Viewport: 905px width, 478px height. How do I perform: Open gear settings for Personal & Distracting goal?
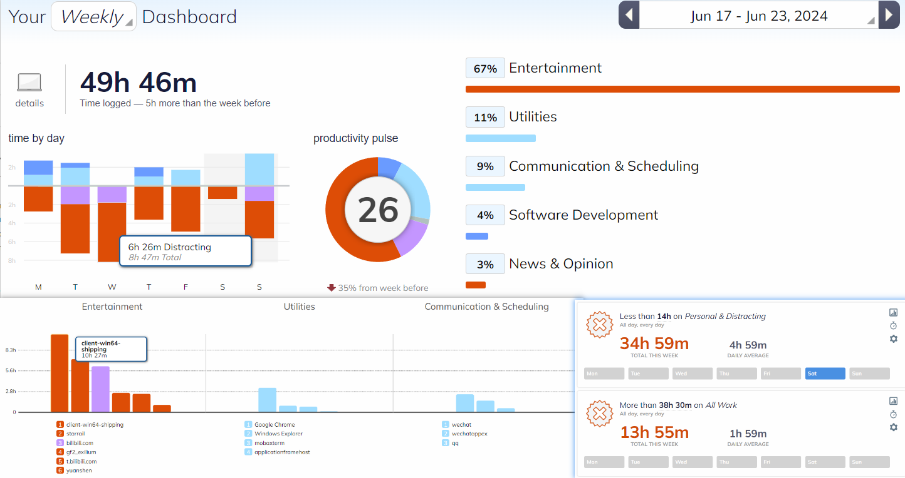click(893, 338)
